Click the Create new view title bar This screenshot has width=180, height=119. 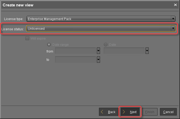point(80,5)
